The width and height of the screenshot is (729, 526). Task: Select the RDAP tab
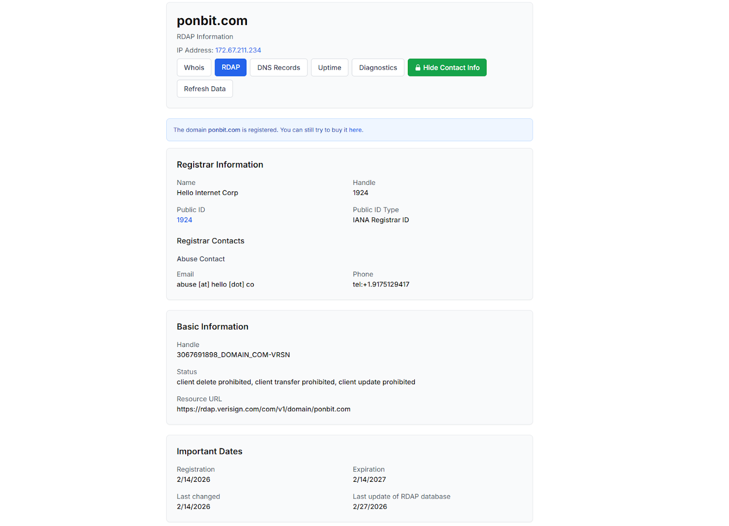tap(231, 68)
